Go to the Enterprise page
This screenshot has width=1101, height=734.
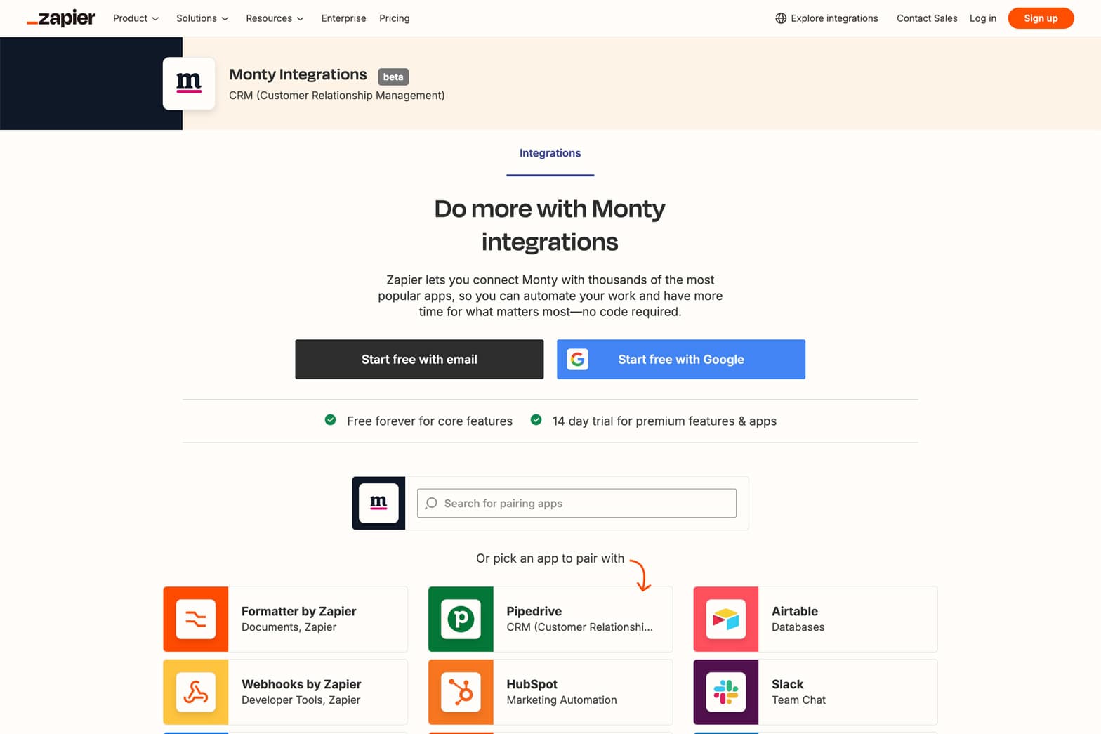[x=343, y=18]
